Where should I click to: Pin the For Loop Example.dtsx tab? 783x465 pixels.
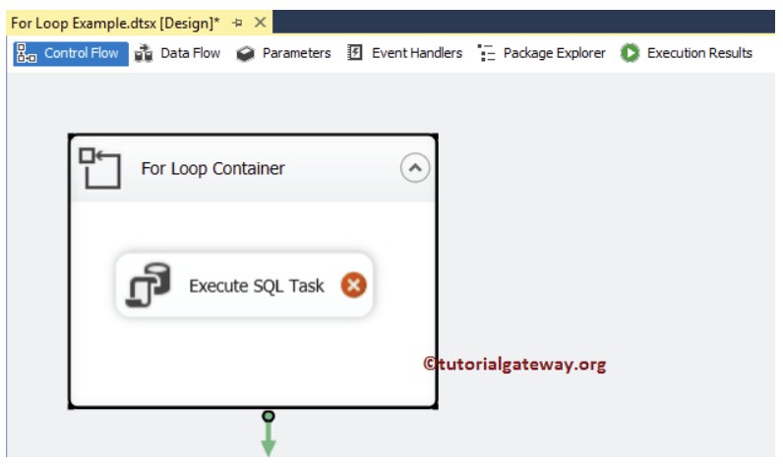click(238, 23)
